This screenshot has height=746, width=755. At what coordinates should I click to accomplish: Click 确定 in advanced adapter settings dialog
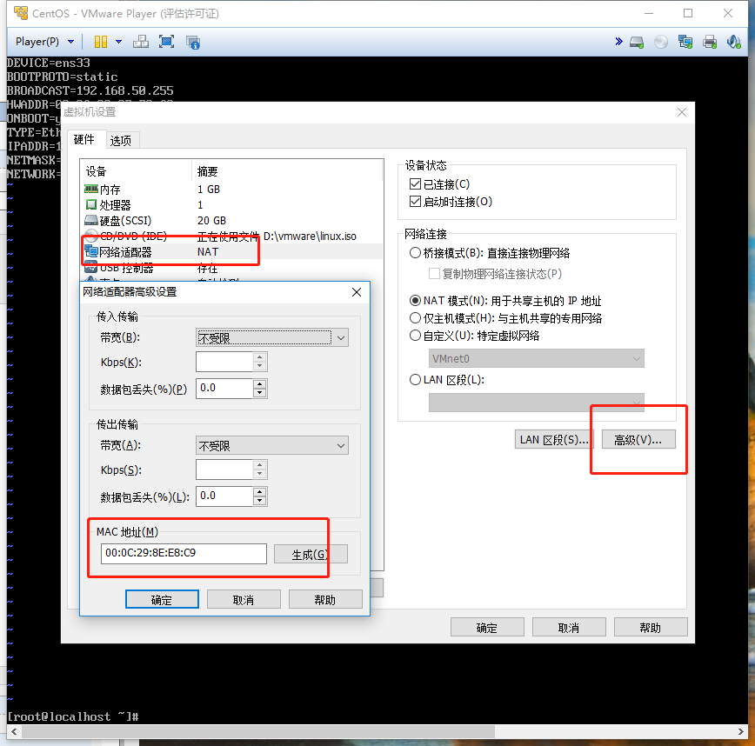(x=162, y=599)
